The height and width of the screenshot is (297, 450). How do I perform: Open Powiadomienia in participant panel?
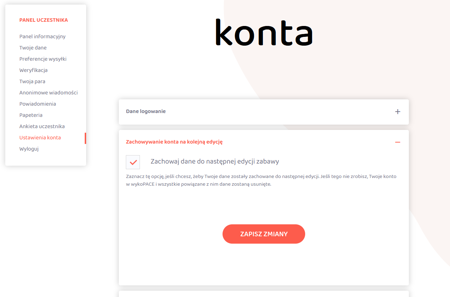coord(38,104)
